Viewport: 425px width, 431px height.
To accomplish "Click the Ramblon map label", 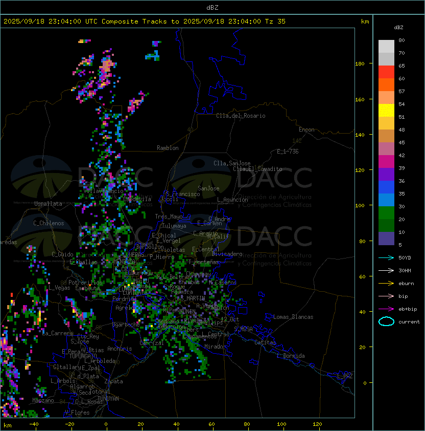I will coord(168,148).
